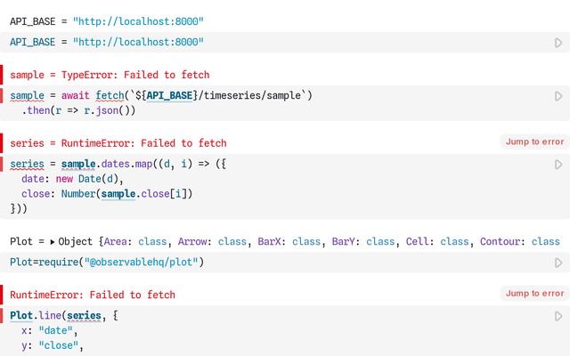Run the series mapping cell
570x356 pixels.
pos(558,165)
